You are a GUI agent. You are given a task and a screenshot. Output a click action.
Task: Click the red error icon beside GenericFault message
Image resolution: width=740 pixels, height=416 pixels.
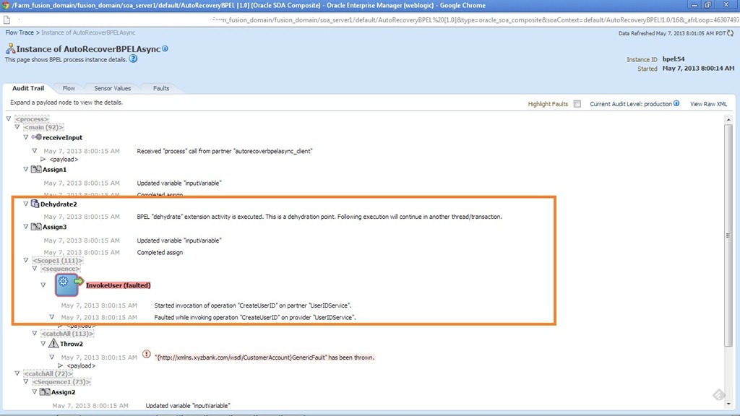click(147, 355)
